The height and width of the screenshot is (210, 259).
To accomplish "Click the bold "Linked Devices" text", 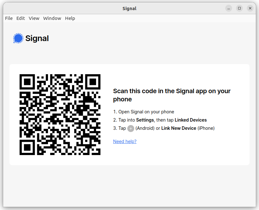I will (190, 120).
